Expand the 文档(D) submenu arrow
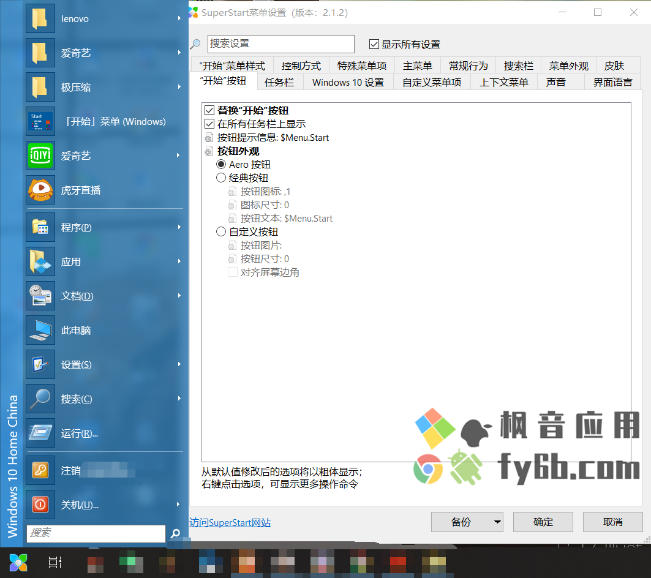 point(179,295)
